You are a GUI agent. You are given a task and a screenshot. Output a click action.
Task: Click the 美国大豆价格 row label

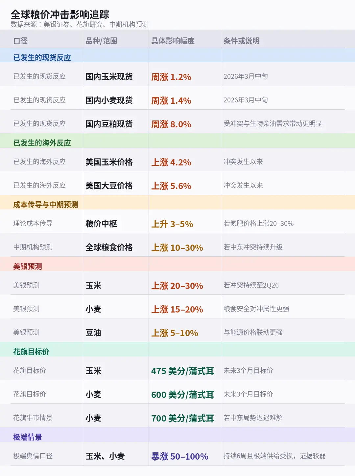pos(109,185)
